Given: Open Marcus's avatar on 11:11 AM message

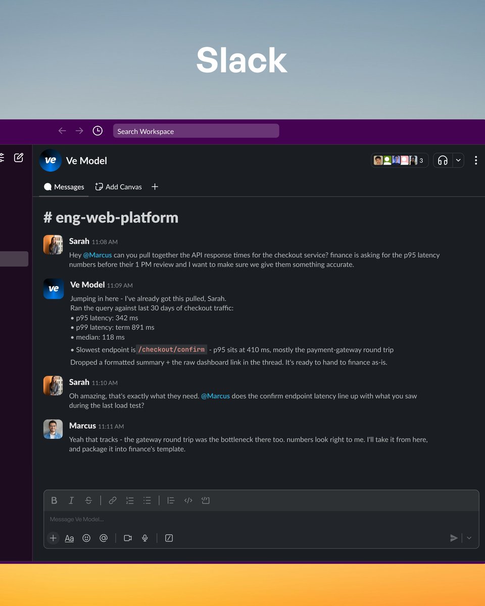Looking at the screenshot, I should pos(53,429).
